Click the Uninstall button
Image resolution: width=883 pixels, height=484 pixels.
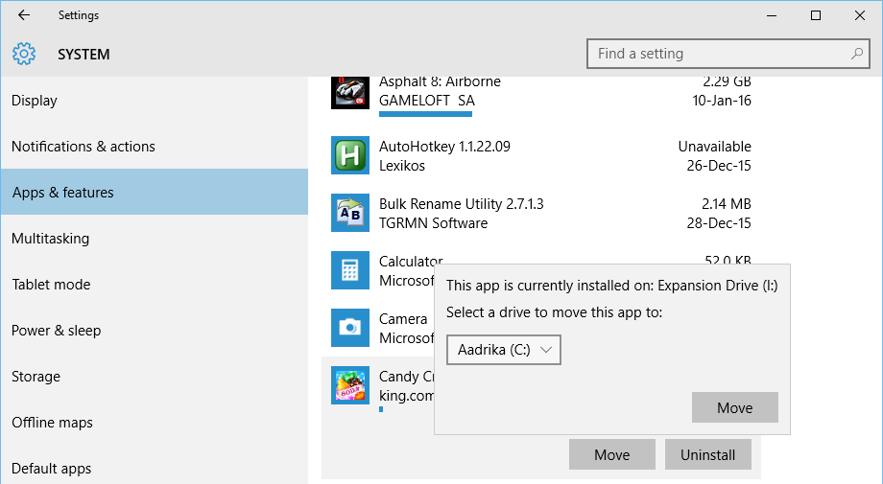click(708, 454)
